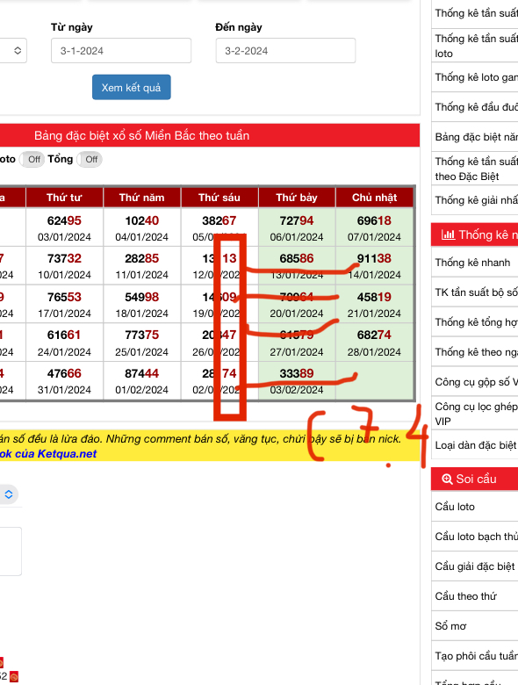Click the Đến ngày date field
518x685 pixels.
pyautogui.click(x=285, y=51)
